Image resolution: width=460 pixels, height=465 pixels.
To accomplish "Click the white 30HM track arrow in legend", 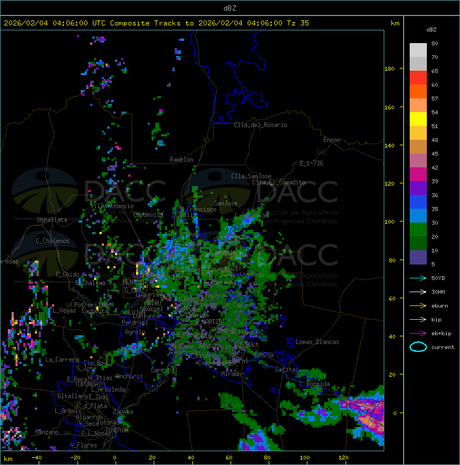I will [x=418, y=292].
